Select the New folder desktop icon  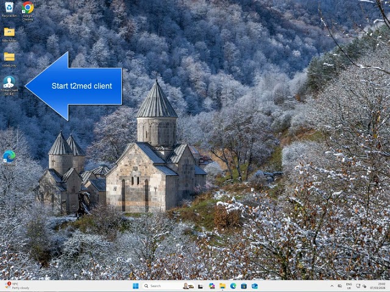(x=9, y=35)
